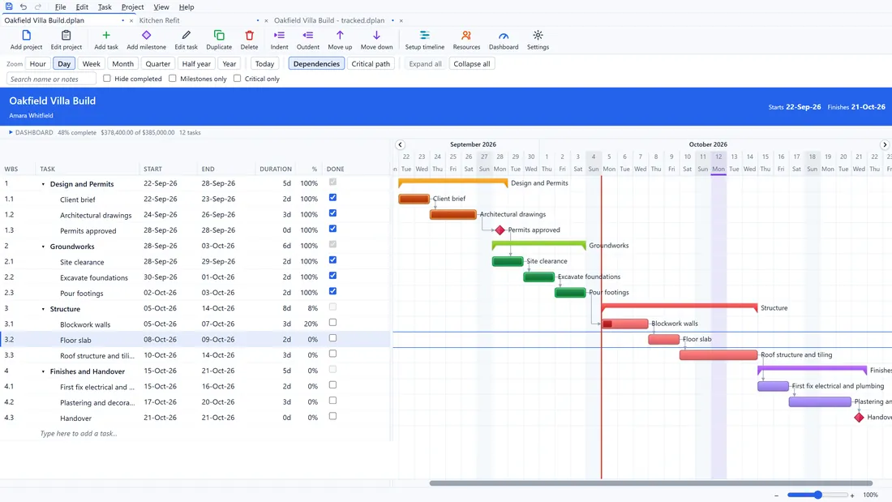Viewport: 892px width, 502px height.
Task: Click the Delete trash icon
Action: [249, 36]
